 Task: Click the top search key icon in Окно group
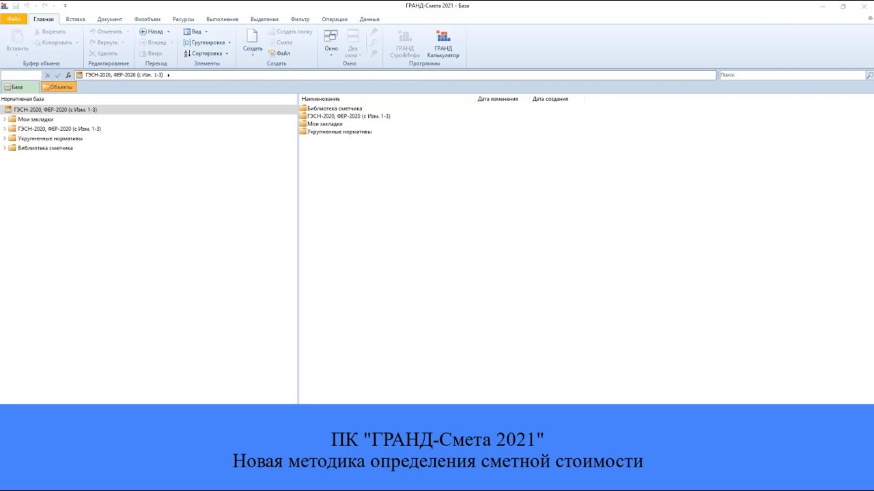[373, 32]
